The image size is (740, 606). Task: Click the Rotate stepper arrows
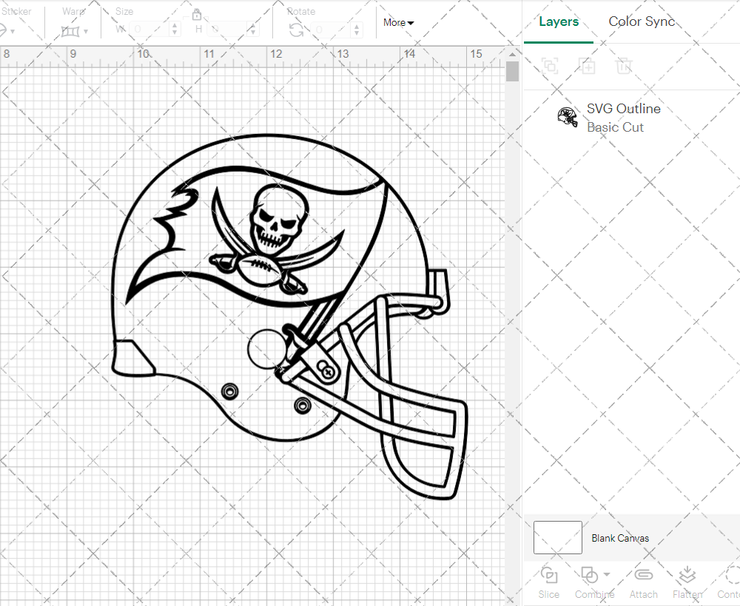click(359, 30)
